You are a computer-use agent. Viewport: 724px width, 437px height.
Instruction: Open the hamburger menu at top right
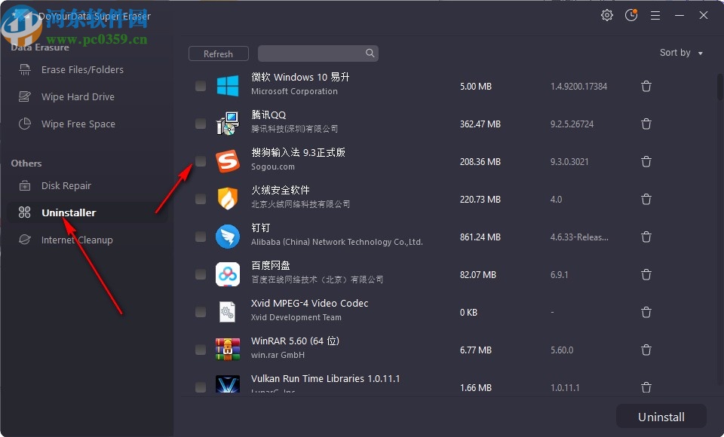pyautogui.click(x=655, y=15)
